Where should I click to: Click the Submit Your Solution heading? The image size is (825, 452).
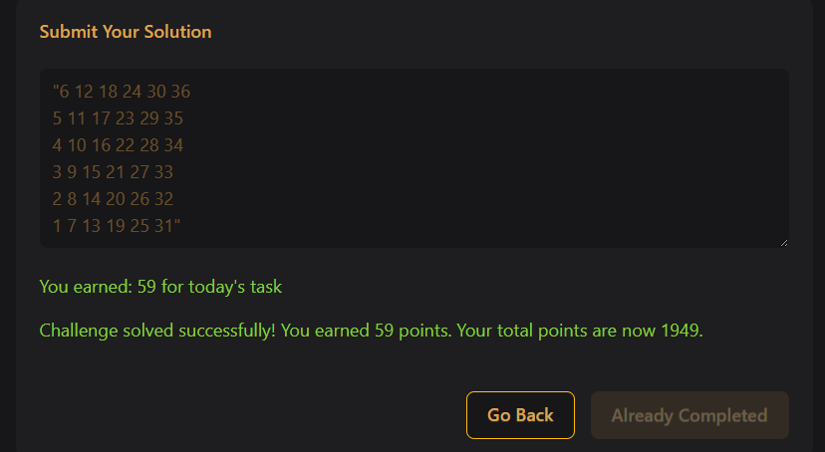click(x=126, y=32)
